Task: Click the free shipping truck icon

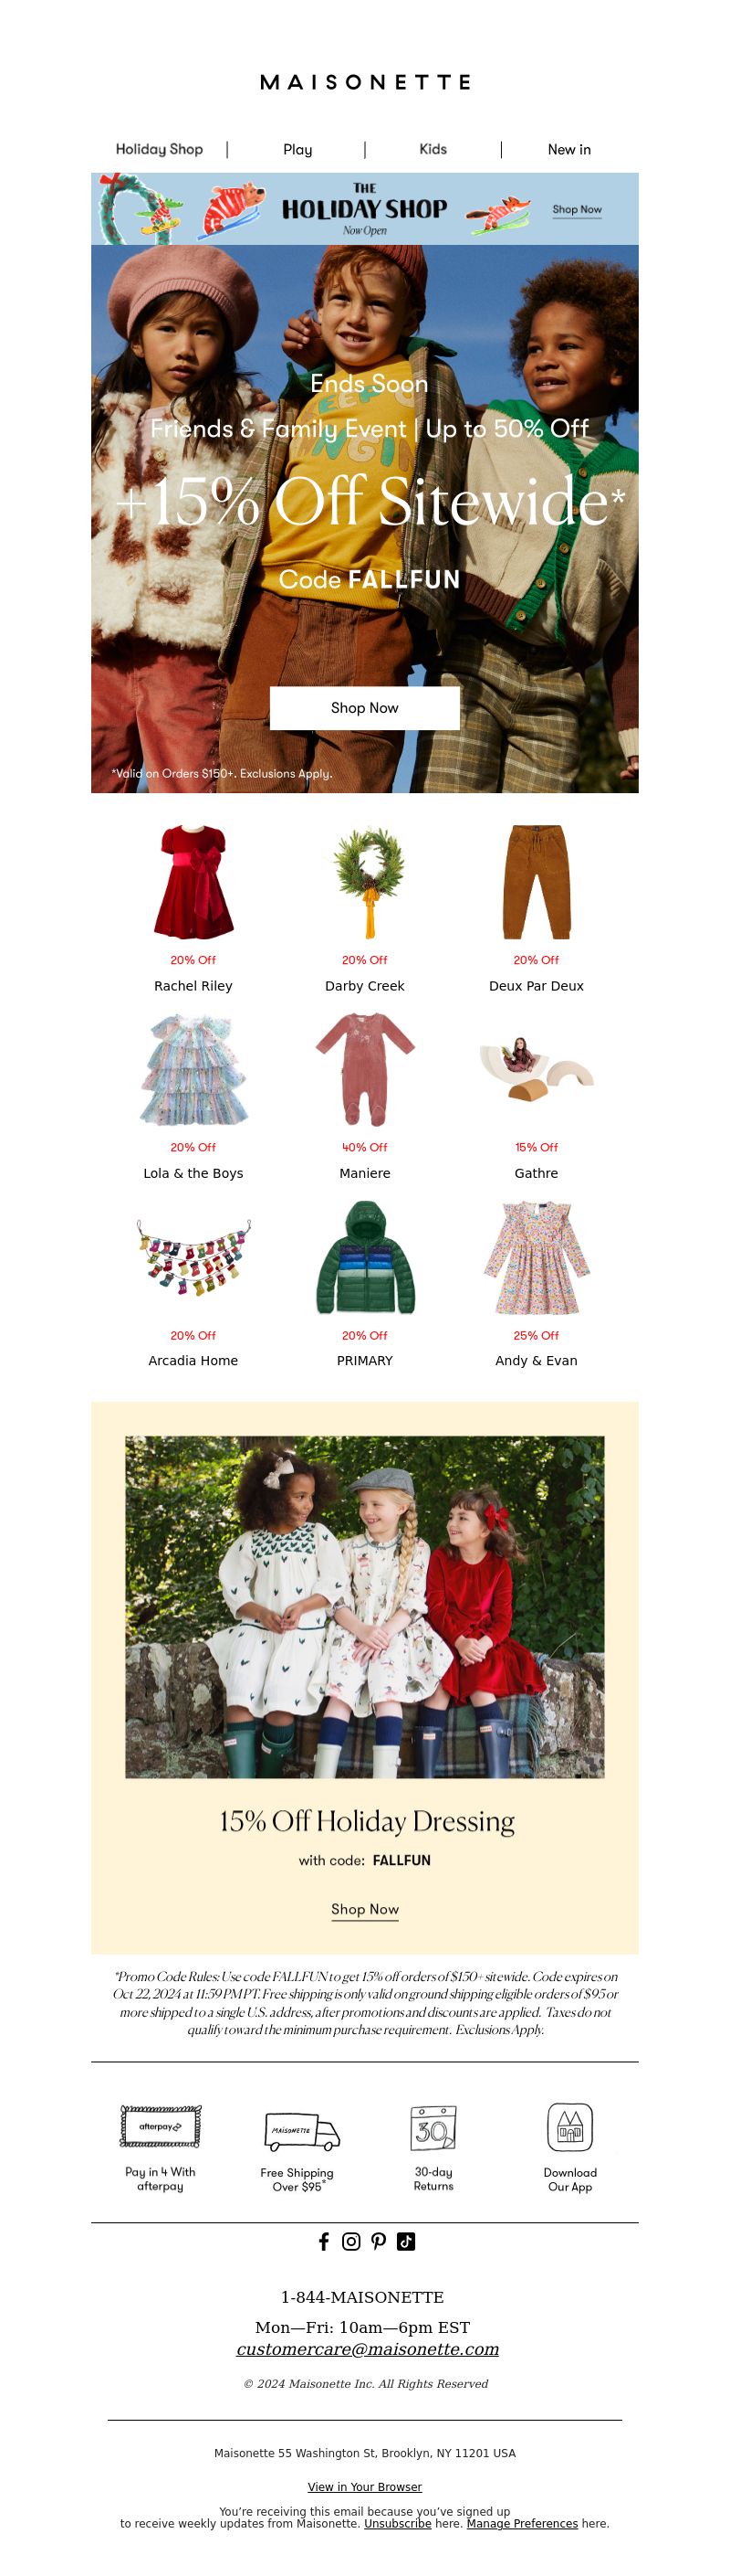Action: (302, 2130)
